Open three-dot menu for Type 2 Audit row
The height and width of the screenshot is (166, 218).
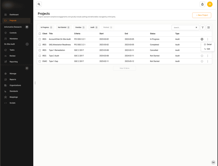[x=207, y=56]
